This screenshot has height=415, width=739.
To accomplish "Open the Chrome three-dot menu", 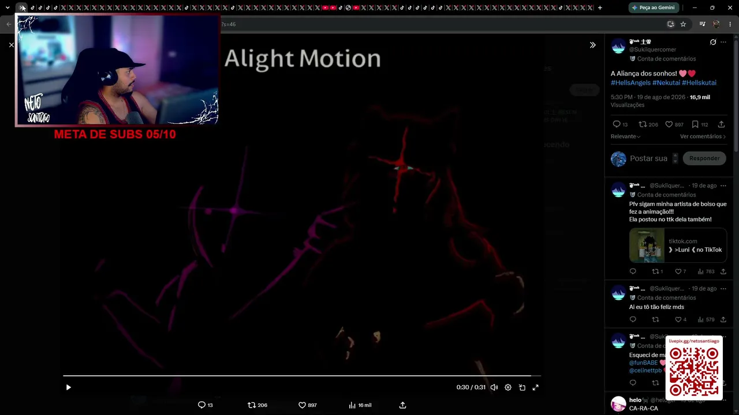I will (x=731, y=24).
